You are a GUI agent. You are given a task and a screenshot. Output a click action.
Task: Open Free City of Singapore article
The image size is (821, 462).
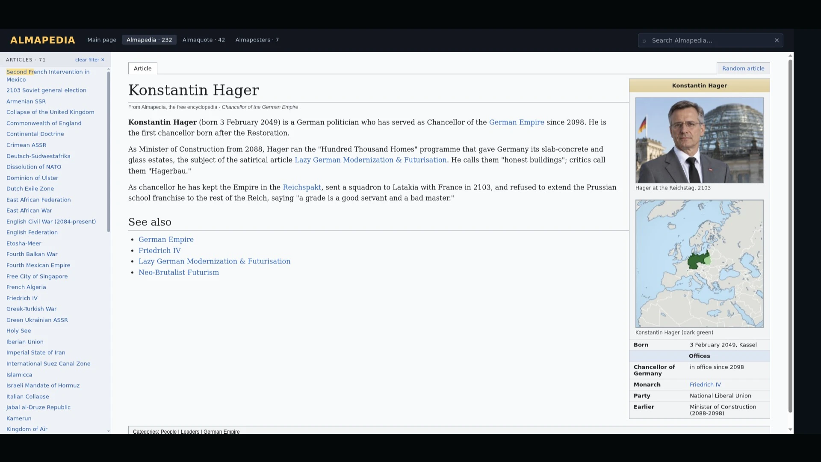37,276
